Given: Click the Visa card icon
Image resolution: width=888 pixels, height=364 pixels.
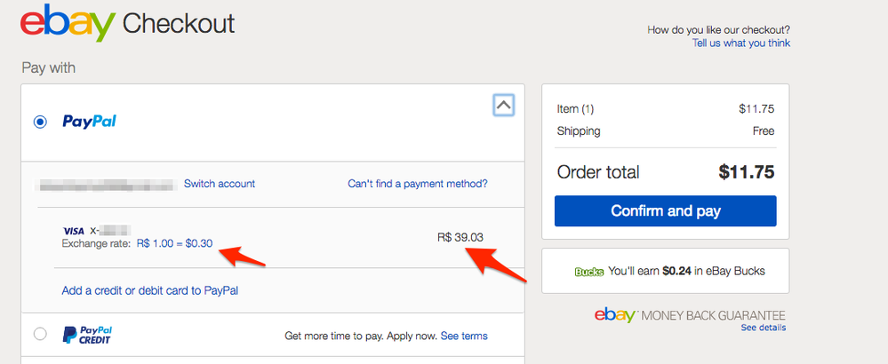Looking at the screenshot, I should pyautogui.click(x=74, y=231).
